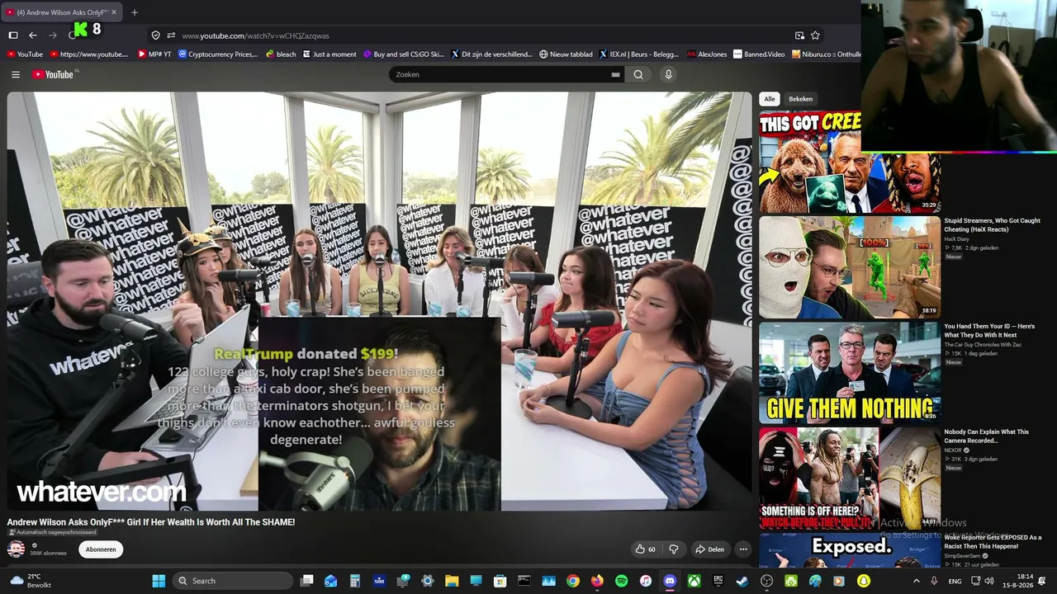Viewport: 1057px width, 594px height.
Task: Open the 'bleach' bookmark
Action: point(281,54)
